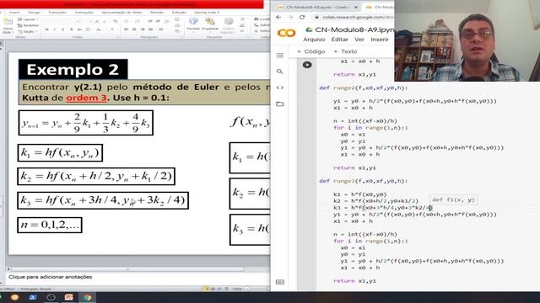
Task: Click the 'def runge2(f,x0,xf,y0,h):' code line
Action: pyautogui.click(x=364, y=88)
